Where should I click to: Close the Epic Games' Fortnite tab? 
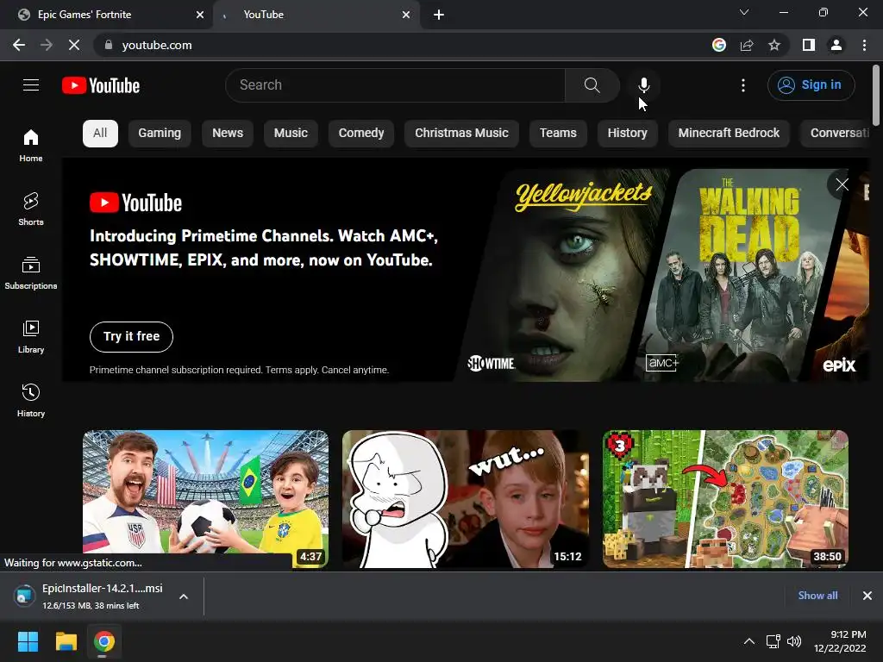tap(200, 15)
